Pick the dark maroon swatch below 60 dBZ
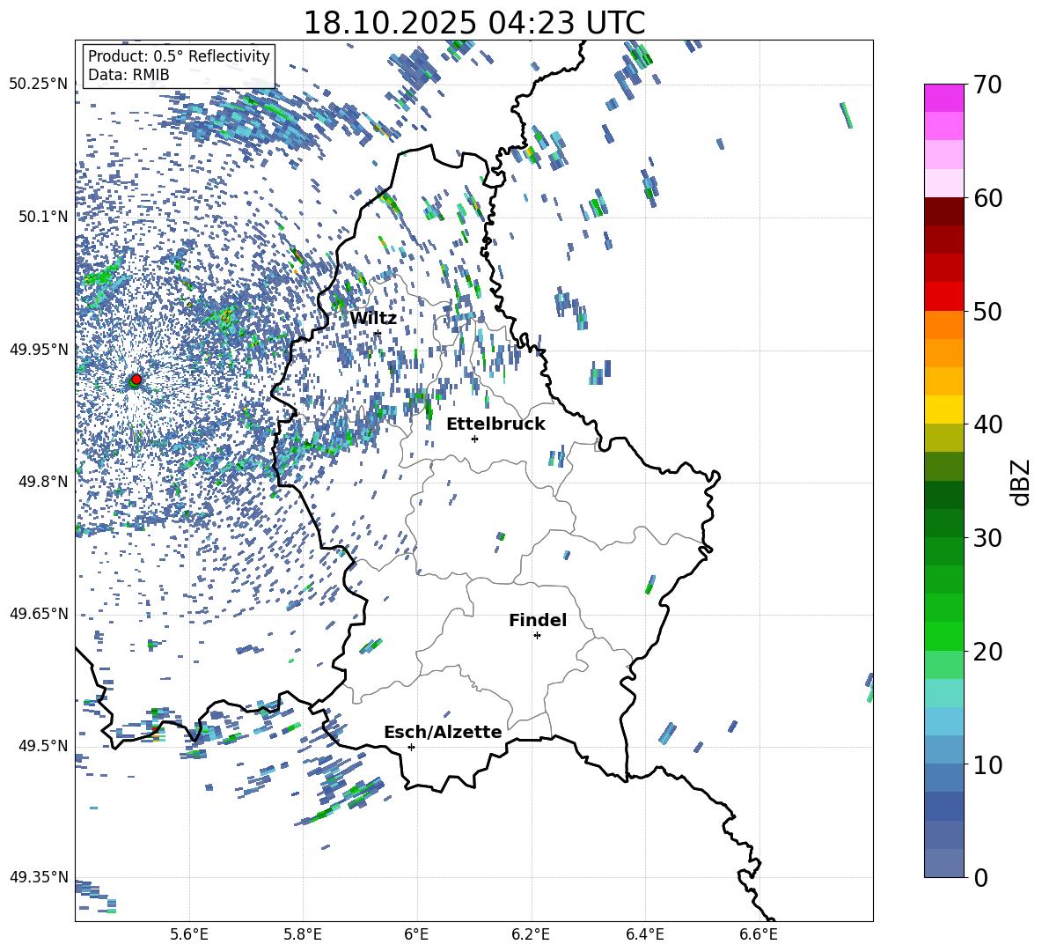This screenshot has height=952, width=1042. (944, 211)
